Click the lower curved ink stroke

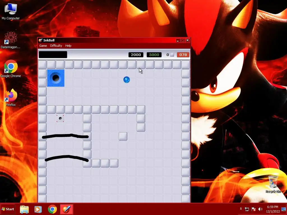click(x=67, y=158)
